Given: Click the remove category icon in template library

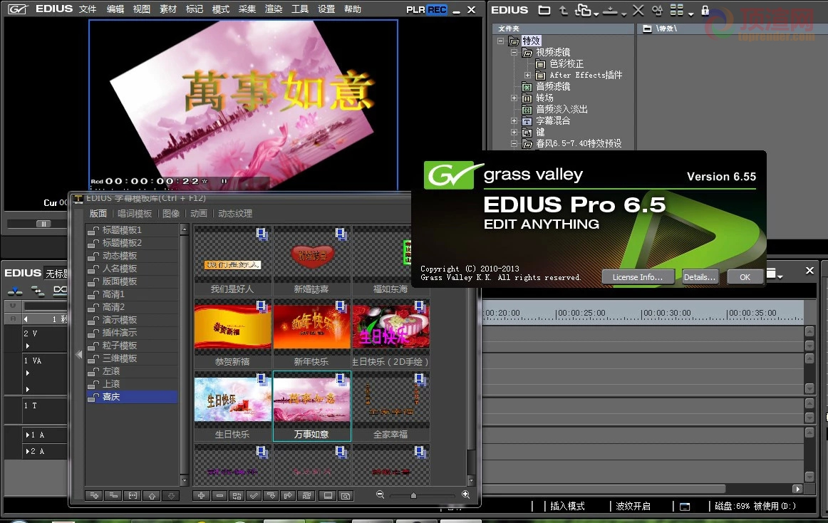Looking at the screenshot, I should click(113, 495).
